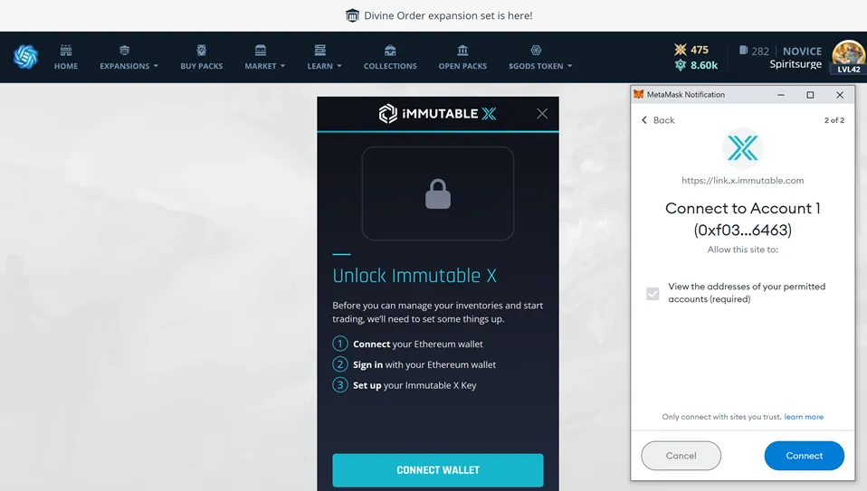Click the 2 of 2 page indicator

[834, 120]
